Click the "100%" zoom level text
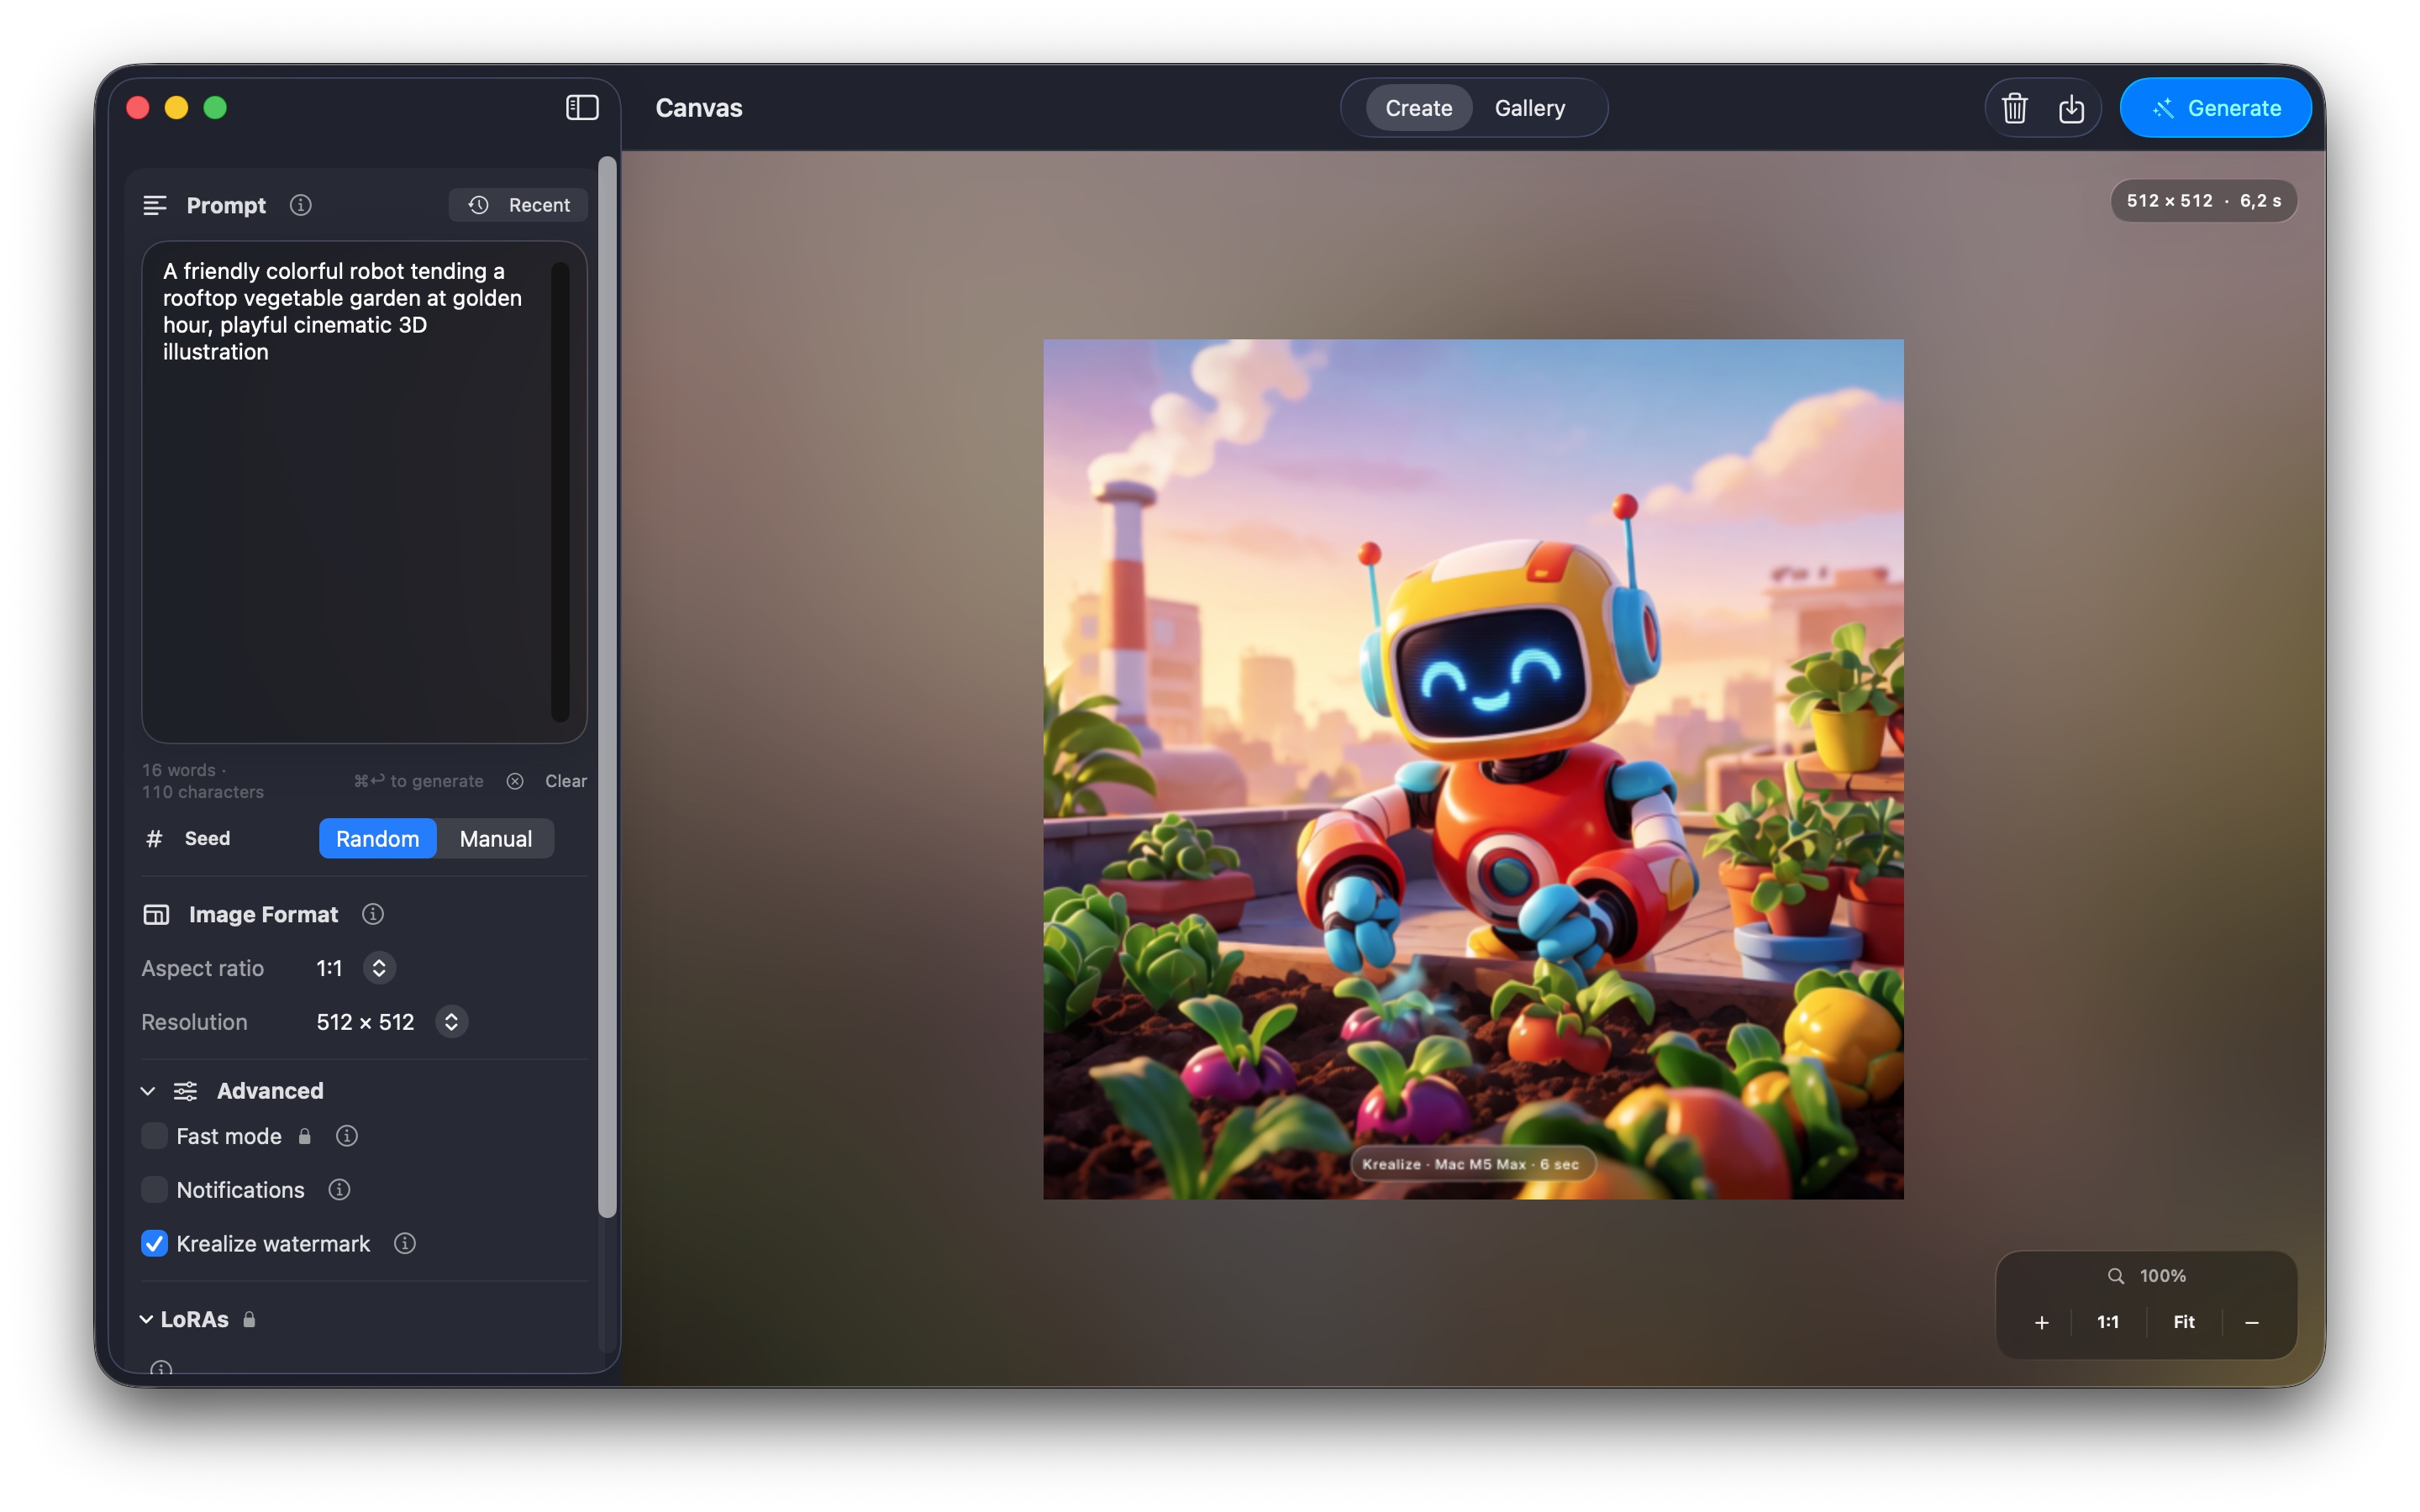Image resolution: width=2420 pixels, height=1512 pixels. 2162,1276
